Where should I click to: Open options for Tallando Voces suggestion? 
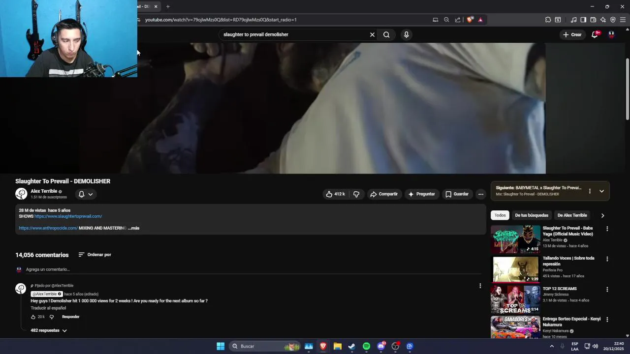[607, 259]
